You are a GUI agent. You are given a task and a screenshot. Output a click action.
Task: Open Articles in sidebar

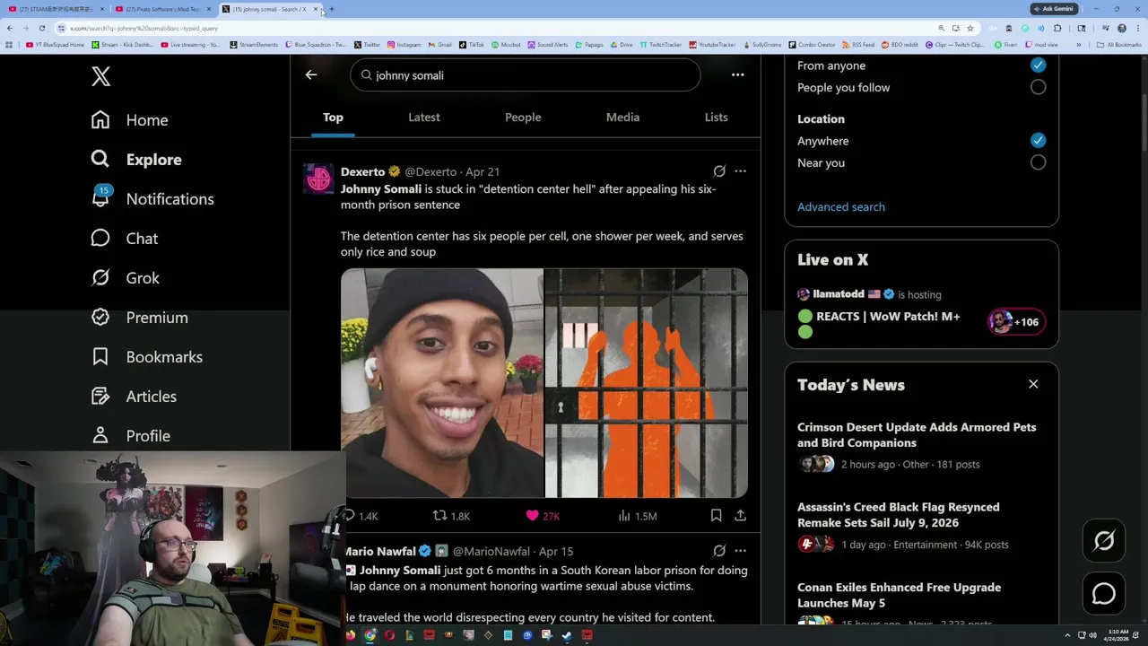click(133, 397)
